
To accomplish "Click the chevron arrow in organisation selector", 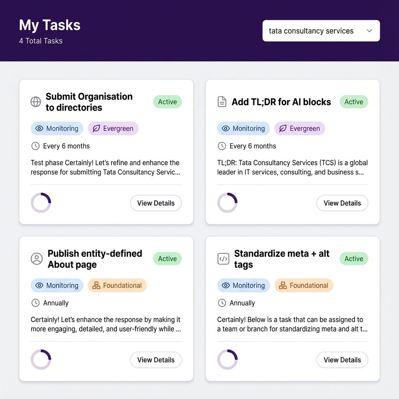I will [369, 31].
